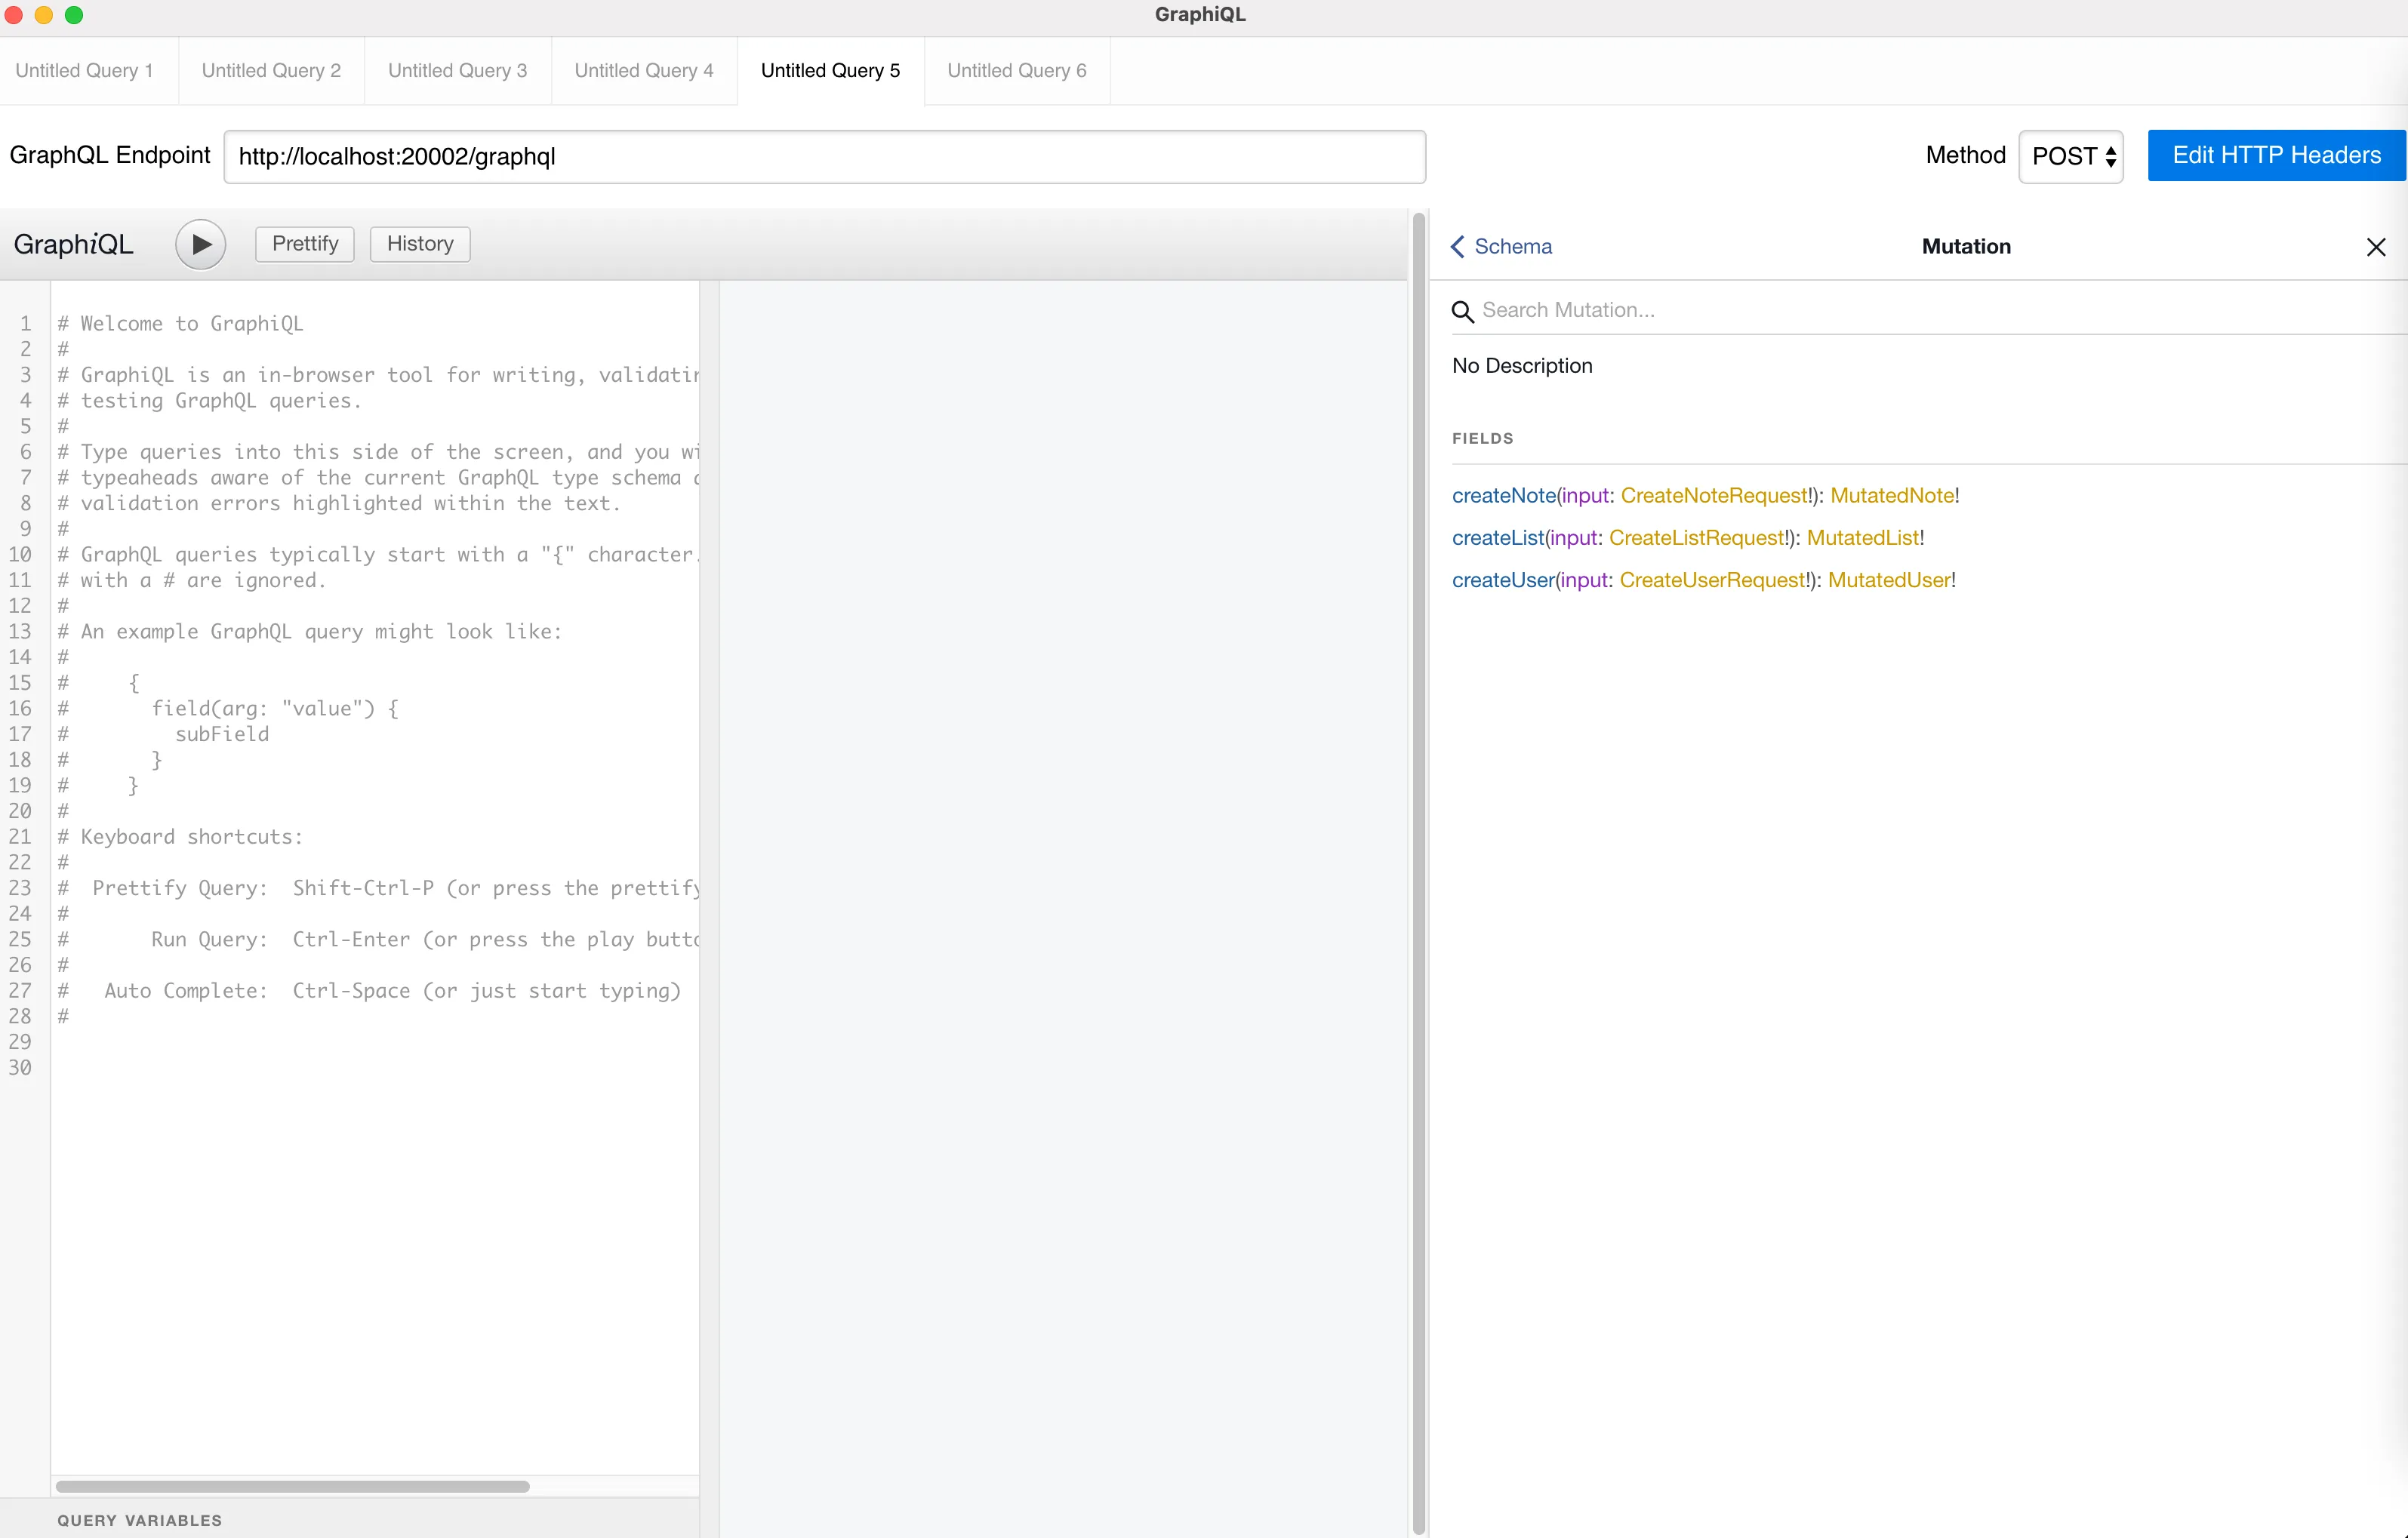Screen dimensions: 2408x1538
Task: Click the "# Keyboard shortcuts:" comment line
Action: (x=180, y=836)
